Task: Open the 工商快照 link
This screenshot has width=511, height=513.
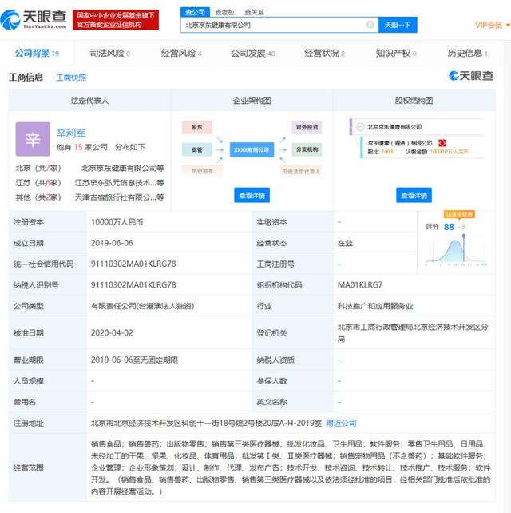Action: coord(71,78)
